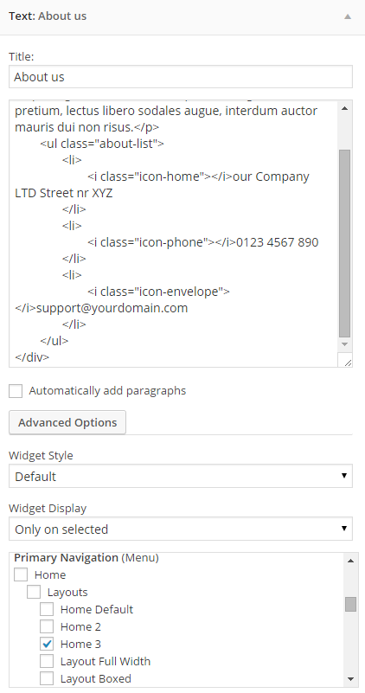Image resolution: width=365 pixels, height=693 pixels.
Task: Select the Home menu item checkbox
Action: click(21, 575)
